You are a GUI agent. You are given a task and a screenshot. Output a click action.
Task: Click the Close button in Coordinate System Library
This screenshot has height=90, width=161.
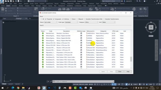coord(120,71)
